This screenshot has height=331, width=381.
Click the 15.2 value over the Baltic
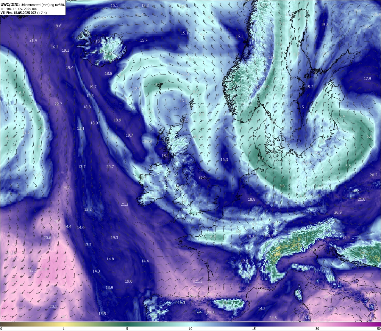pyautogui.click(x=310, y=87)
